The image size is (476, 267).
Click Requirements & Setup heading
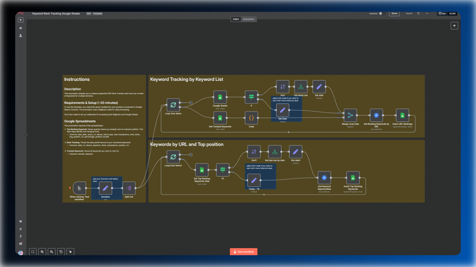(91, 103)
